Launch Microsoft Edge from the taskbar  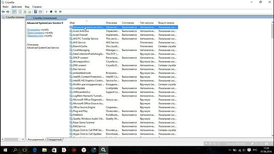(x=35, y=150)
